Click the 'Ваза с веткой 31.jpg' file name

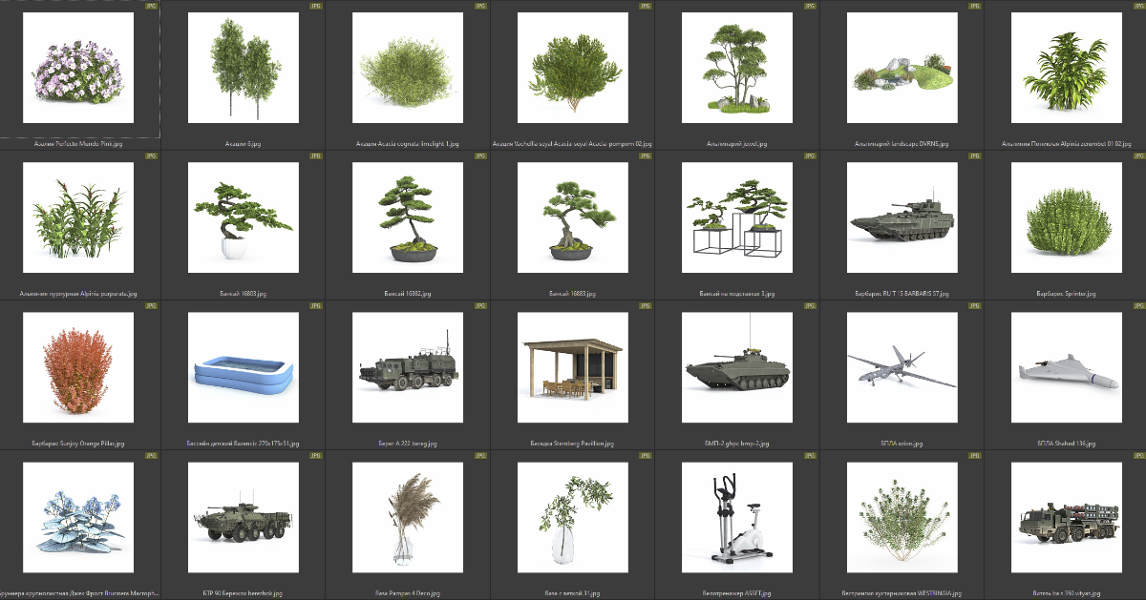pyautogui.click(x=572, y=593)
